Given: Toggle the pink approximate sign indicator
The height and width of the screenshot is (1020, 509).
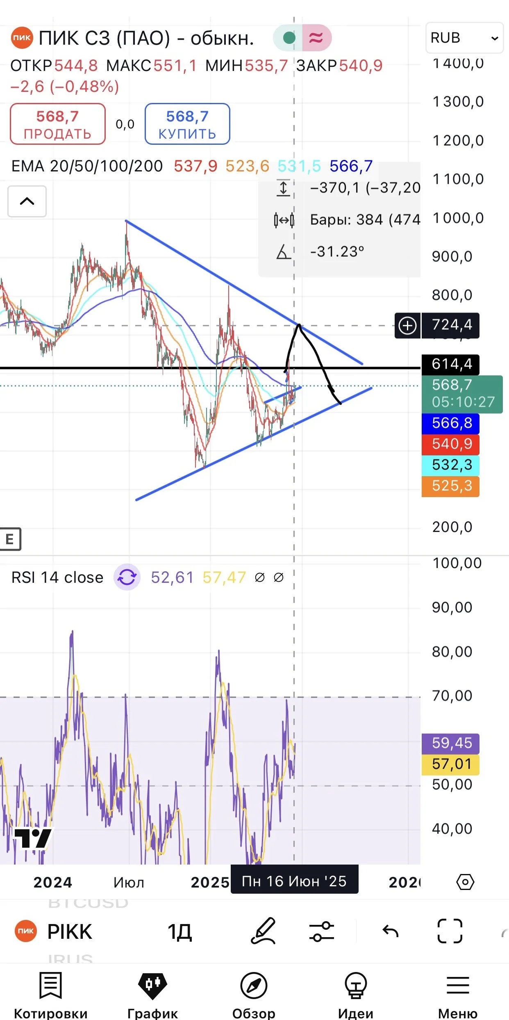Looking at the screenshot, I should pos(316,38).
